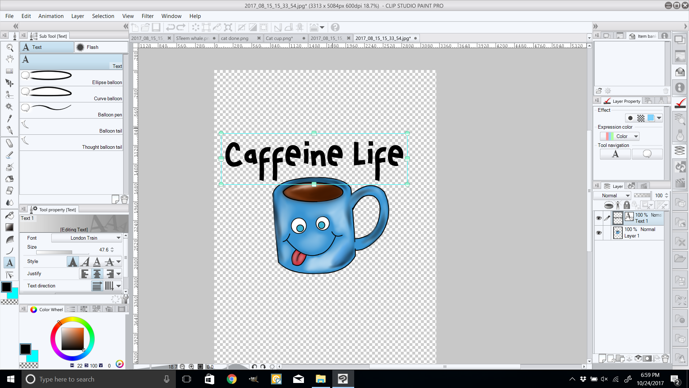Screen dimensions: 689x388
Task: Toggle bold text style
Action: pyautogui.click(x=73, y=262)
